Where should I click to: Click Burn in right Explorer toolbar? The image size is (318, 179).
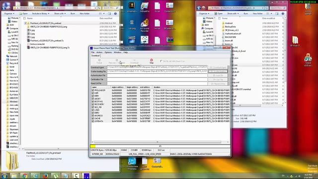click(x=246, y=13)
